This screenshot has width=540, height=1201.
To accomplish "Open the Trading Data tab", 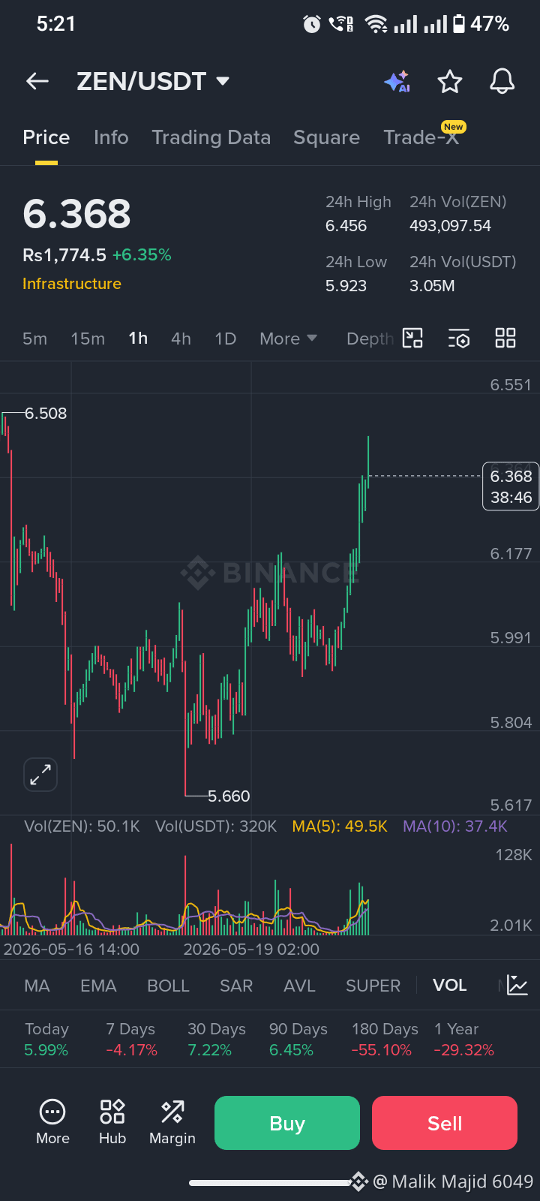I will (x=211, y=137).
